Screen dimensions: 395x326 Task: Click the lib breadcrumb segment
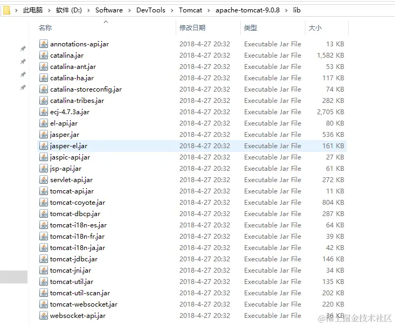[x=297, y=10]
